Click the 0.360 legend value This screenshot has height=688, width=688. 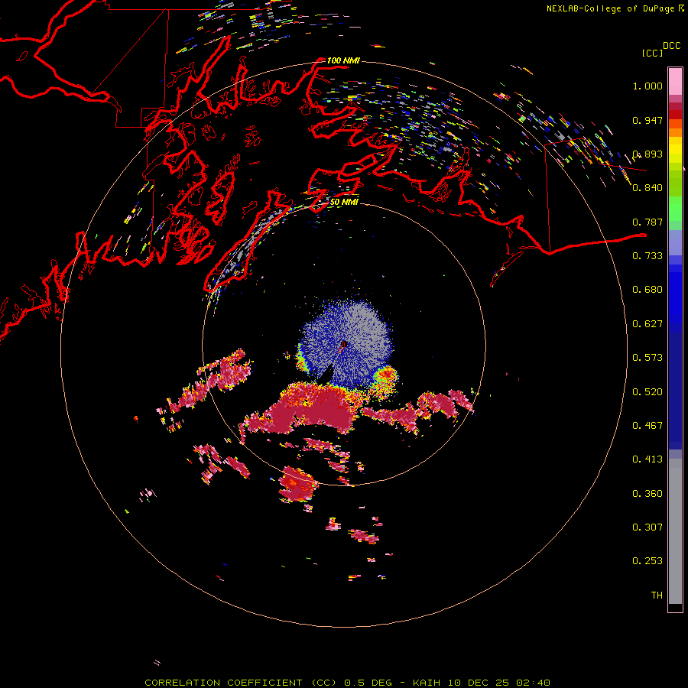(647, 494)
